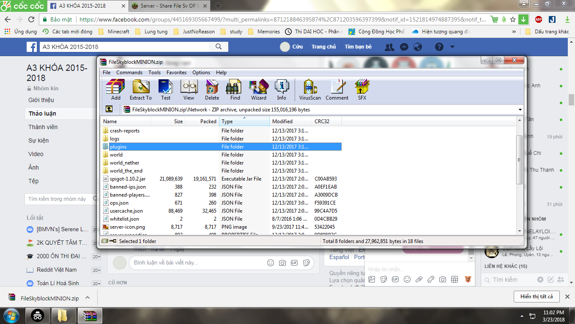Open the Adblock Plus extension icon
The height and width of the screenshot is (324, 575).
[x=539, y=19]
